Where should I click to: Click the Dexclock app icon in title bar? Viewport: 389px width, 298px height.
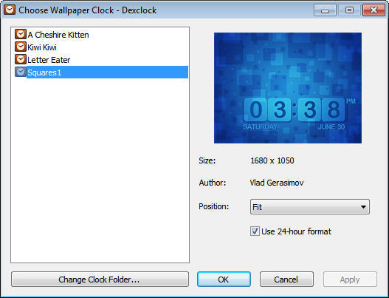[x=10, y=10]
